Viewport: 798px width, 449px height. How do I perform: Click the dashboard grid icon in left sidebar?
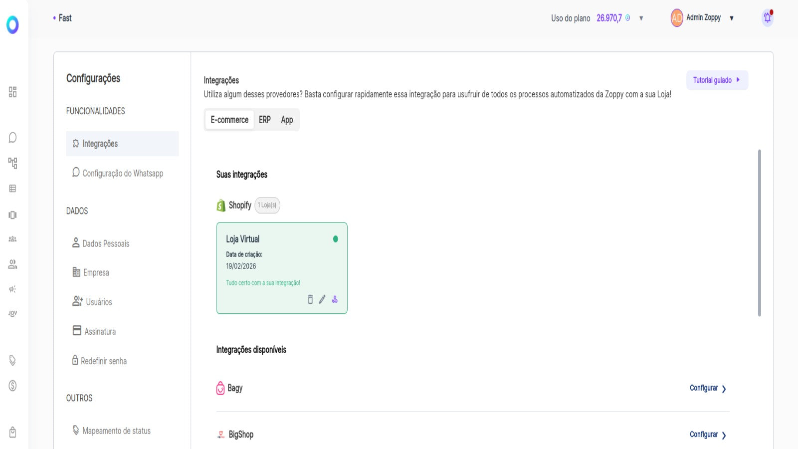12,92
